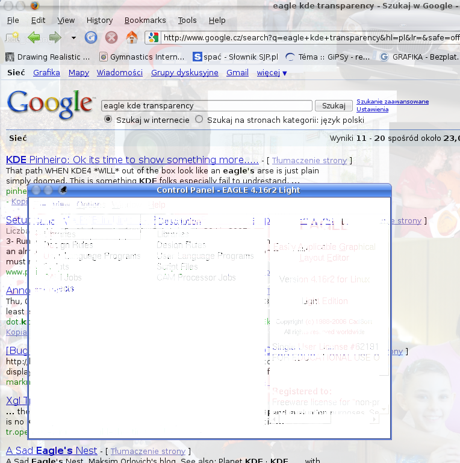The width and height of the screenshot is (460, 463).
Task: Click the Name column header in EAGLE
Action: [x=89, y=221]
